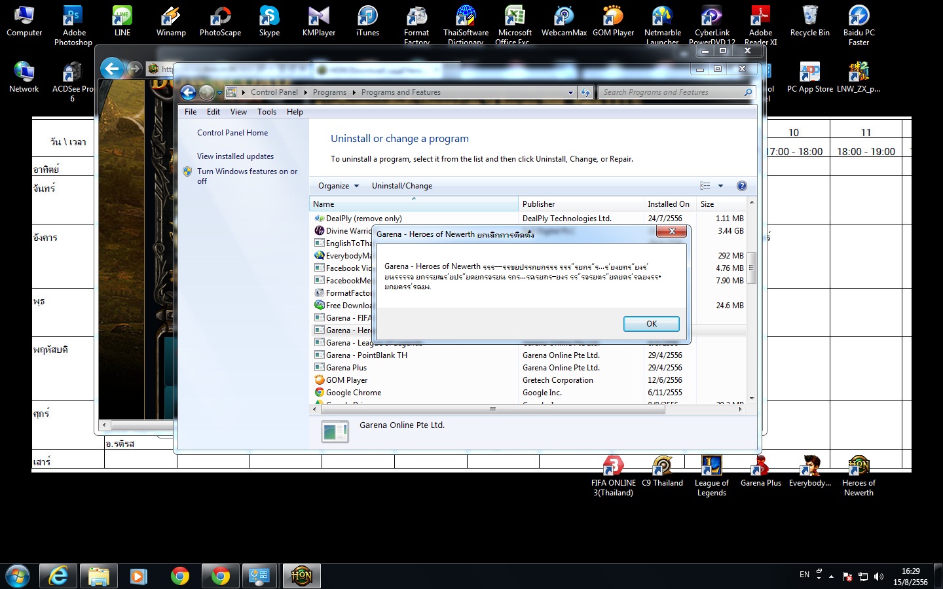This screenshot has width=943, height=589.
Task: Click the program list horizontal scrollbar thumb
Action: (x=492, y=410)
